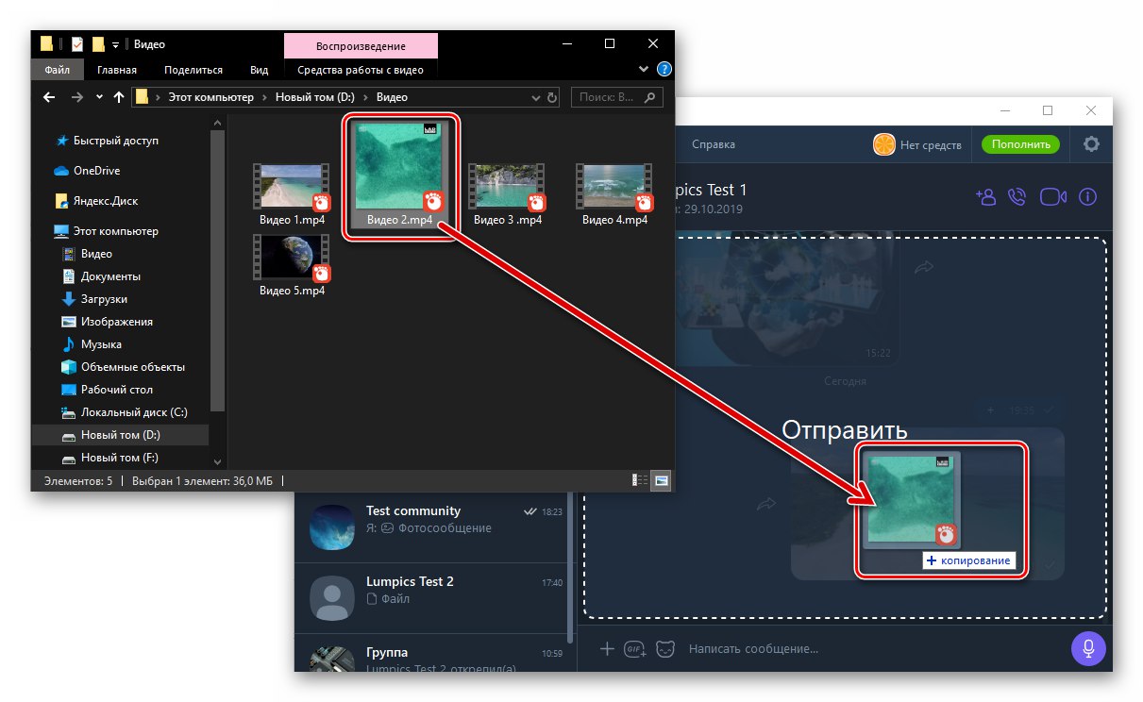
Task: Open the GIF picker in Viber
Action: pyautogui.click(x=634, y=648)
